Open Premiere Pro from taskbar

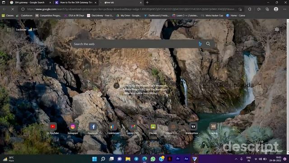[177, 159]
